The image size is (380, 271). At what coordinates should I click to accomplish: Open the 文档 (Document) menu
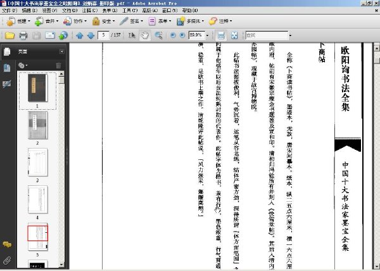(70, 10)
